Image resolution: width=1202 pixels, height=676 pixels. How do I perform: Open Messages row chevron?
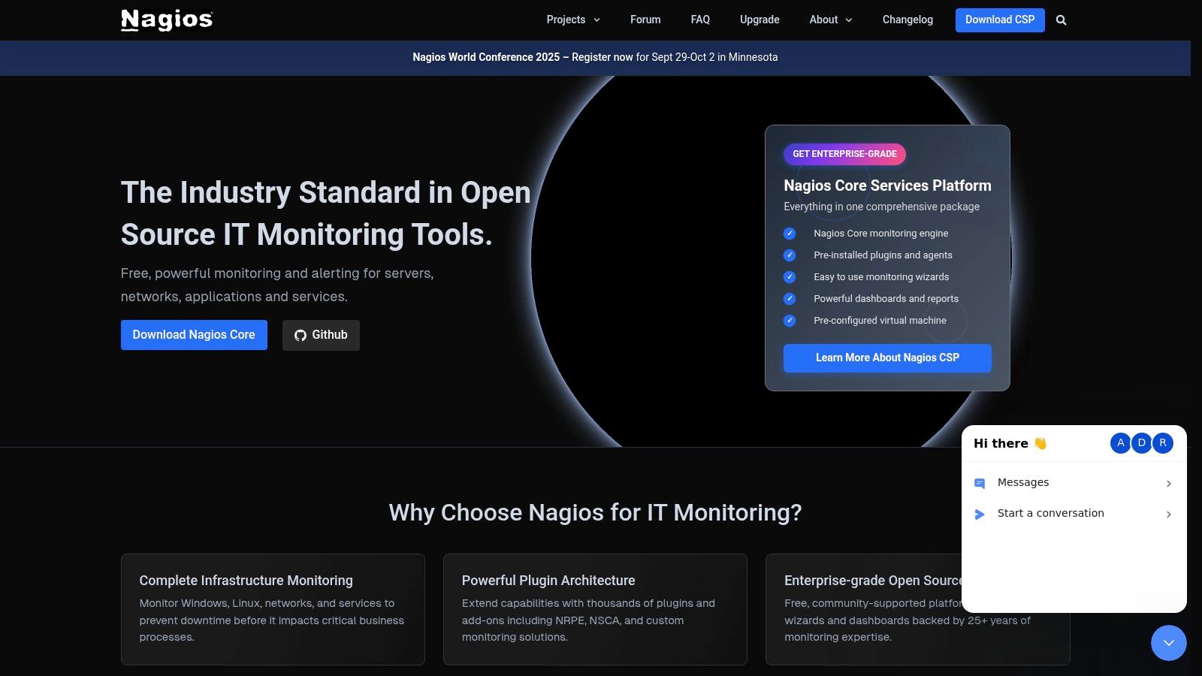click(1168, 484)
